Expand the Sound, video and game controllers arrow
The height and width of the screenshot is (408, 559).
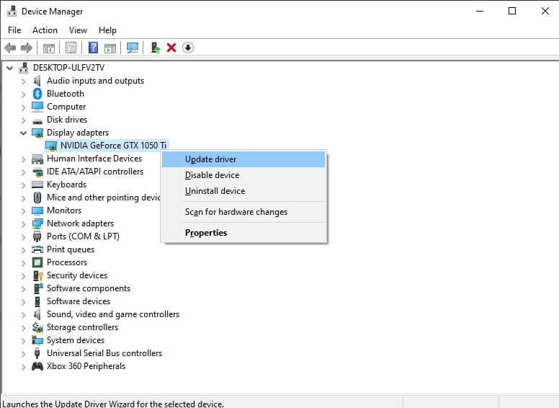tap(24, 314)
